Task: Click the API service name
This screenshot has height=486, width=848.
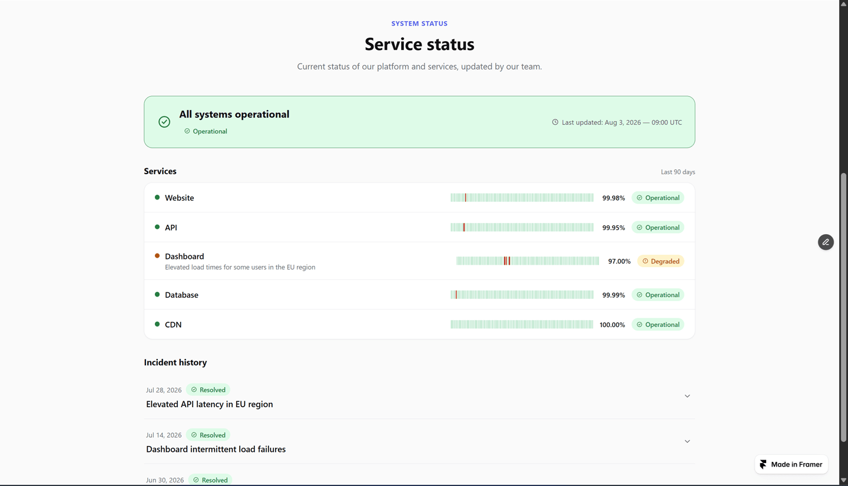Action: pyautogui.click(x=171, y=227)
